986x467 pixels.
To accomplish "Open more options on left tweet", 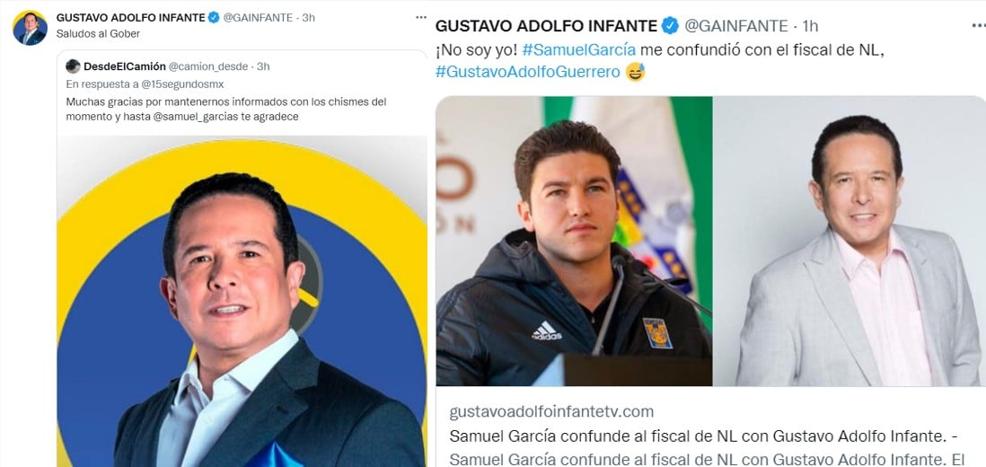I will tap(420, 18).
